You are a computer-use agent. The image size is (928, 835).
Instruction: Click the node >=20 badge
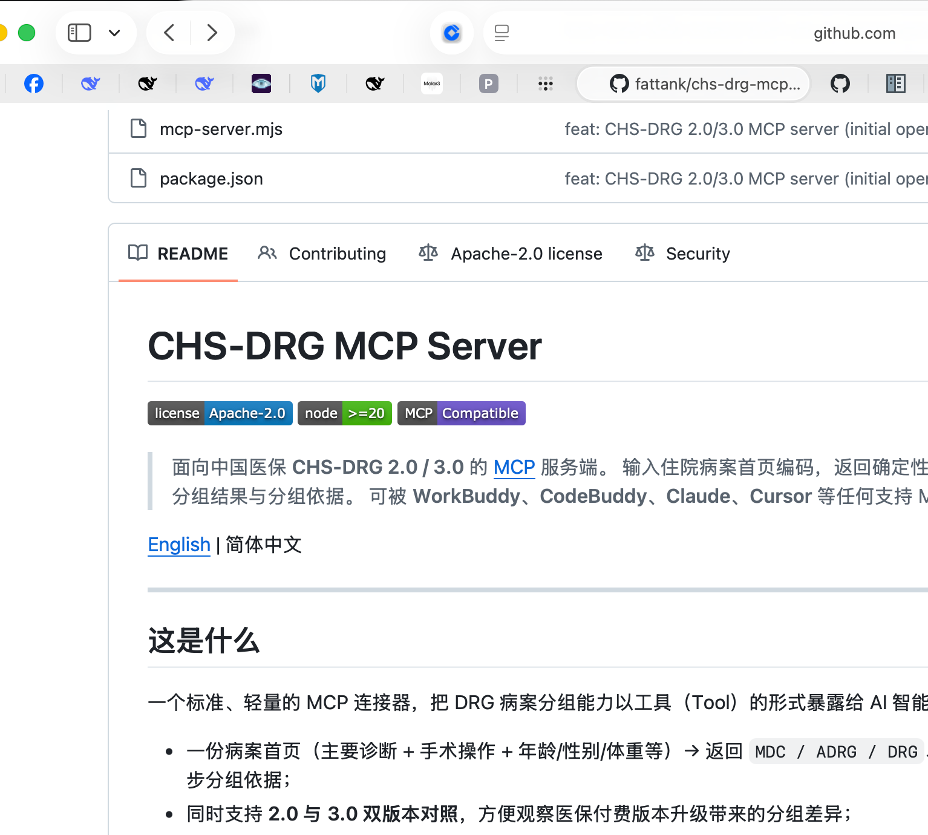[x=345, y=413]
